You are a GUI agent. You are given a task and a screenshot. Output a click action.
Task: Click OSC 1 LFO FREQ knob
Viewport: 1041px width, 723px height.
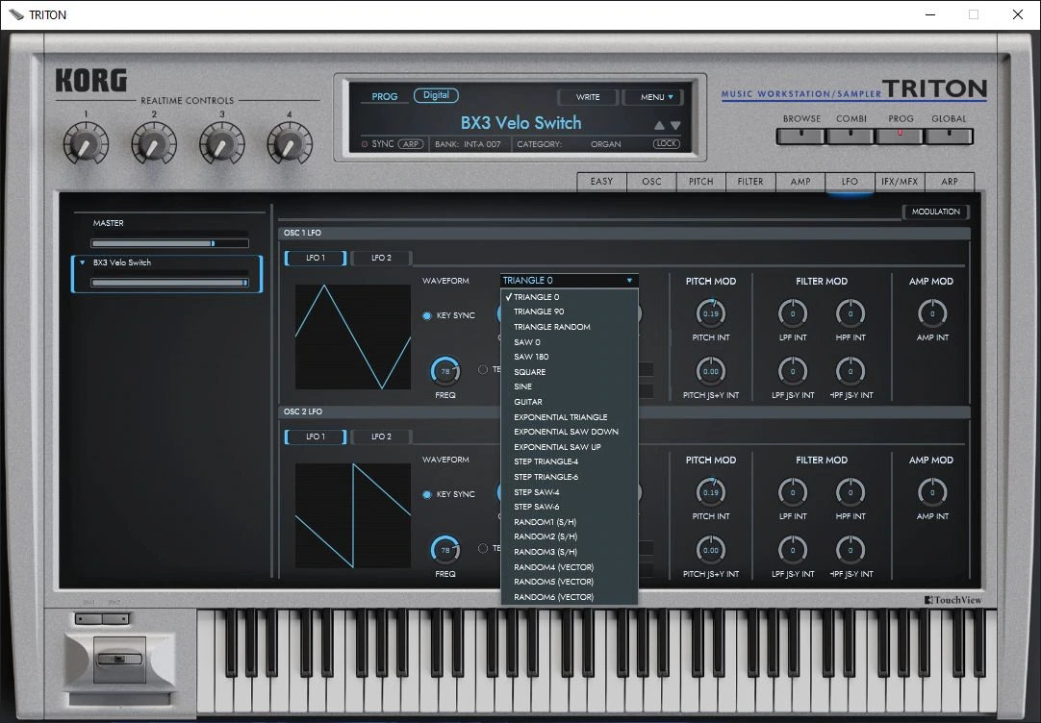(445, 371)
